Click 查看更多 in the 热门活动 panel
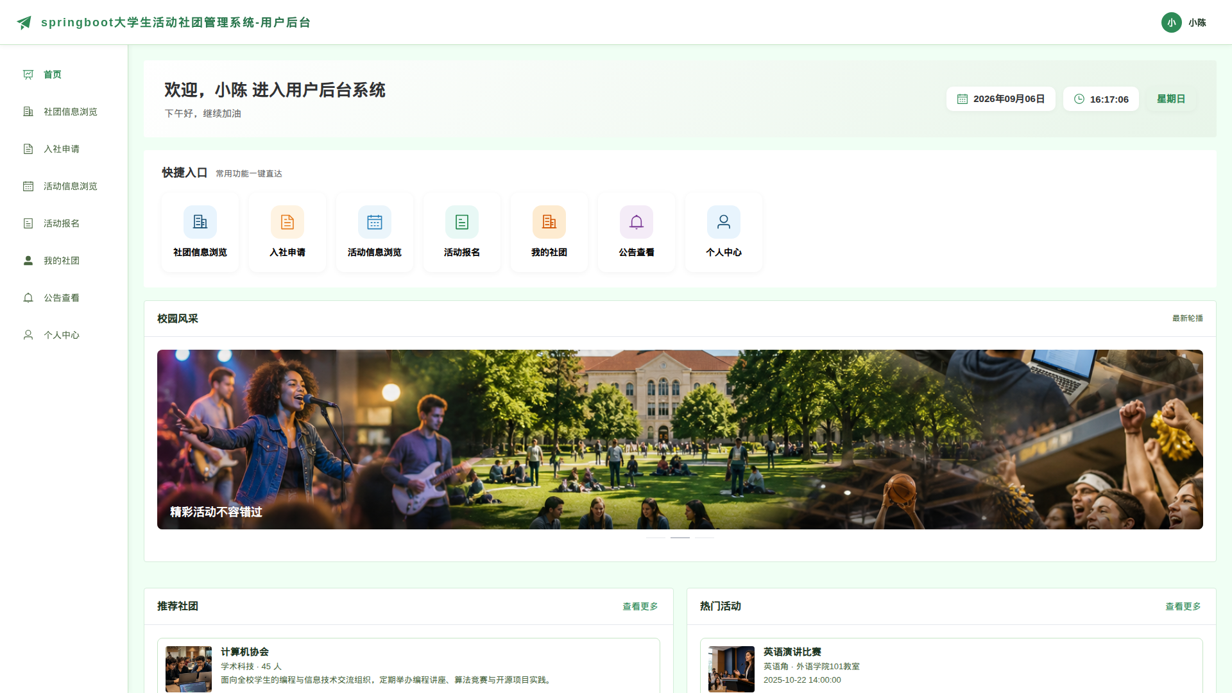The width and height of the screenshot is (1232, 693). click(x=1183, y=606)
